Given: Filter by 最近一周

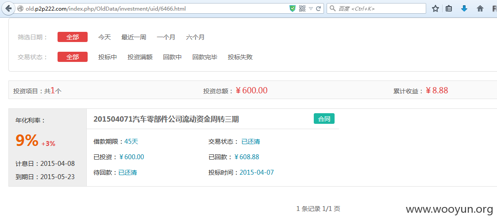Looking at the screenshot, I should [x=134, y=37].
